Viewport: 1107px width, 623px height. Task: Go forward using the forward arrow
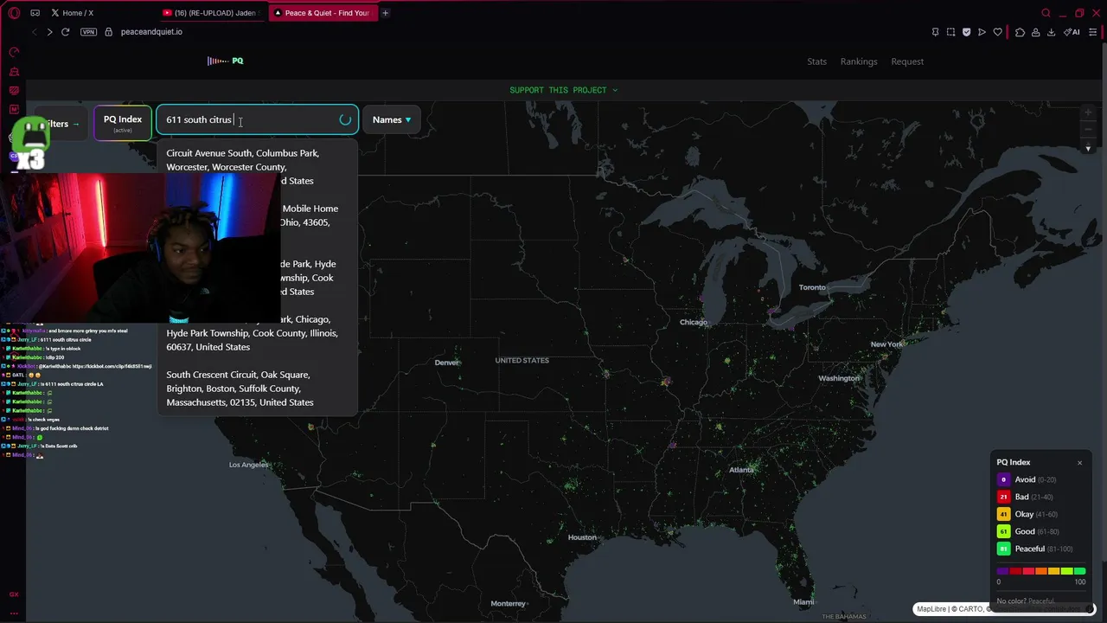pyautogui.click(x=49, y=32)
